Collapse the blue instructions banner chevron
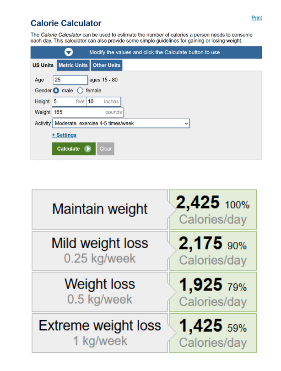Screen dimensions: 281x371 click(x=68, y=52)
